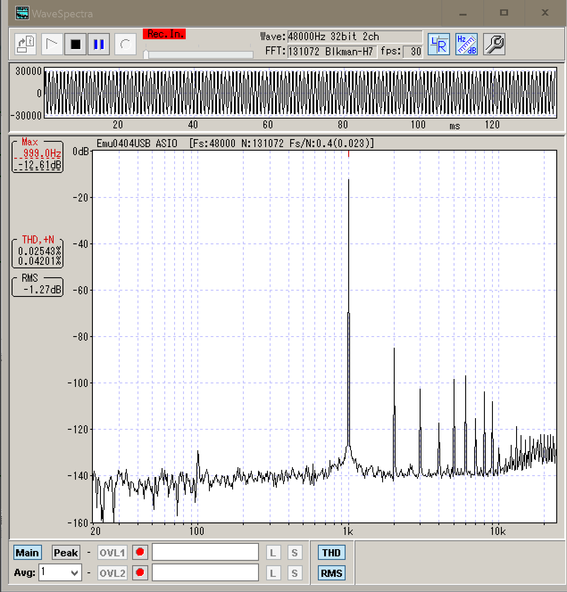Click the waveform display panel
This screenshot has width=567, height=592.
click(300, 93)
